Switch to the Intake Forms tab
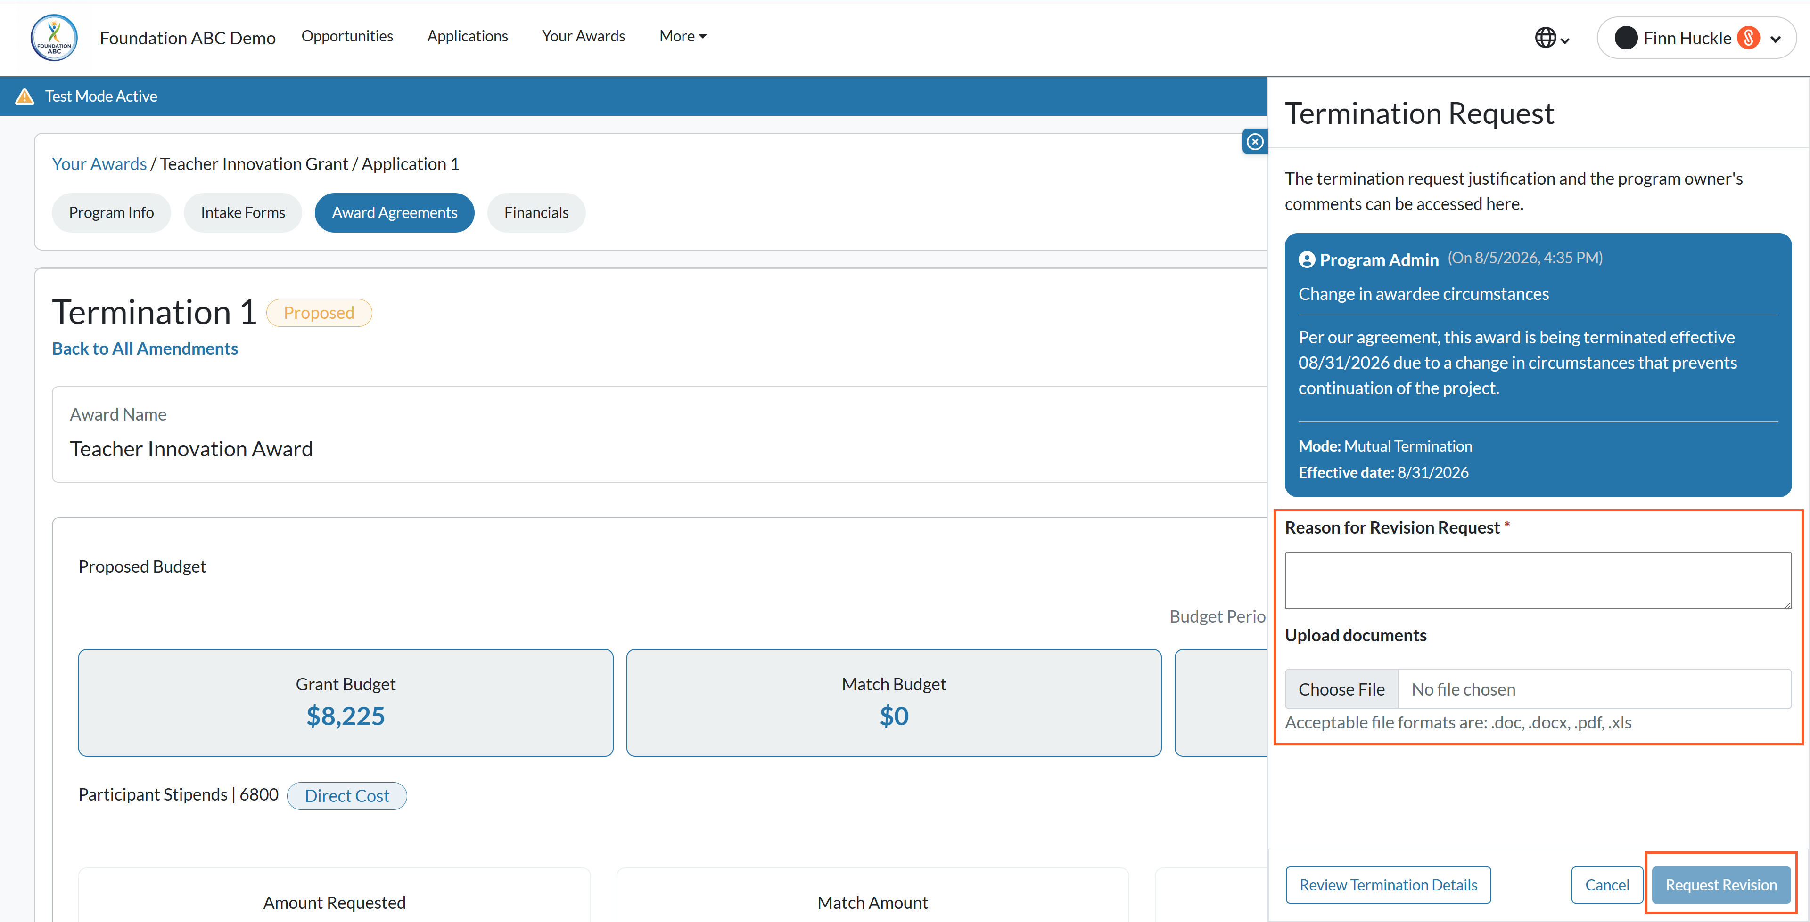 pyautogui.click(x=242, y=213)
